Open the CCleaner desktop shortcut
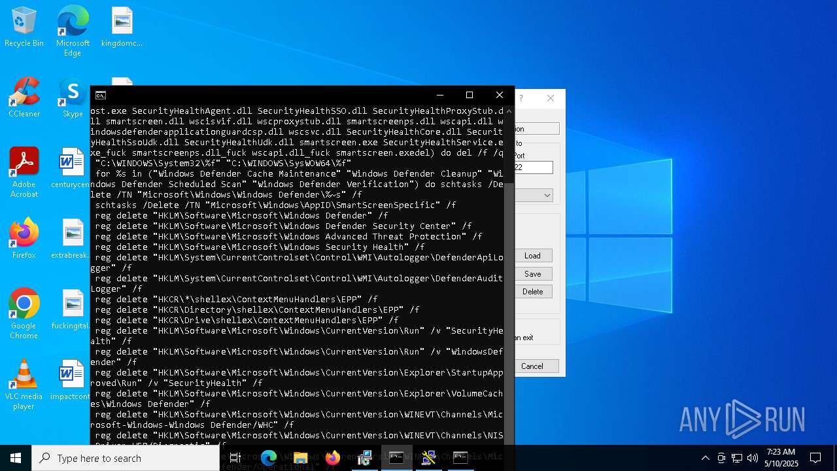Viewport: 837px width, 471px height. click(x=24, y=97)
